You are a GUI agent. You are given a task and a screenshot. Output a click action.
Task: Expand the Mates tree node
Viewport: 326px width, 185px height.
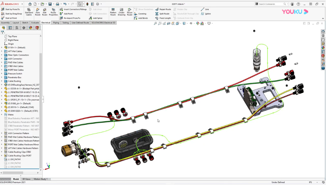(x=2, y=115)
